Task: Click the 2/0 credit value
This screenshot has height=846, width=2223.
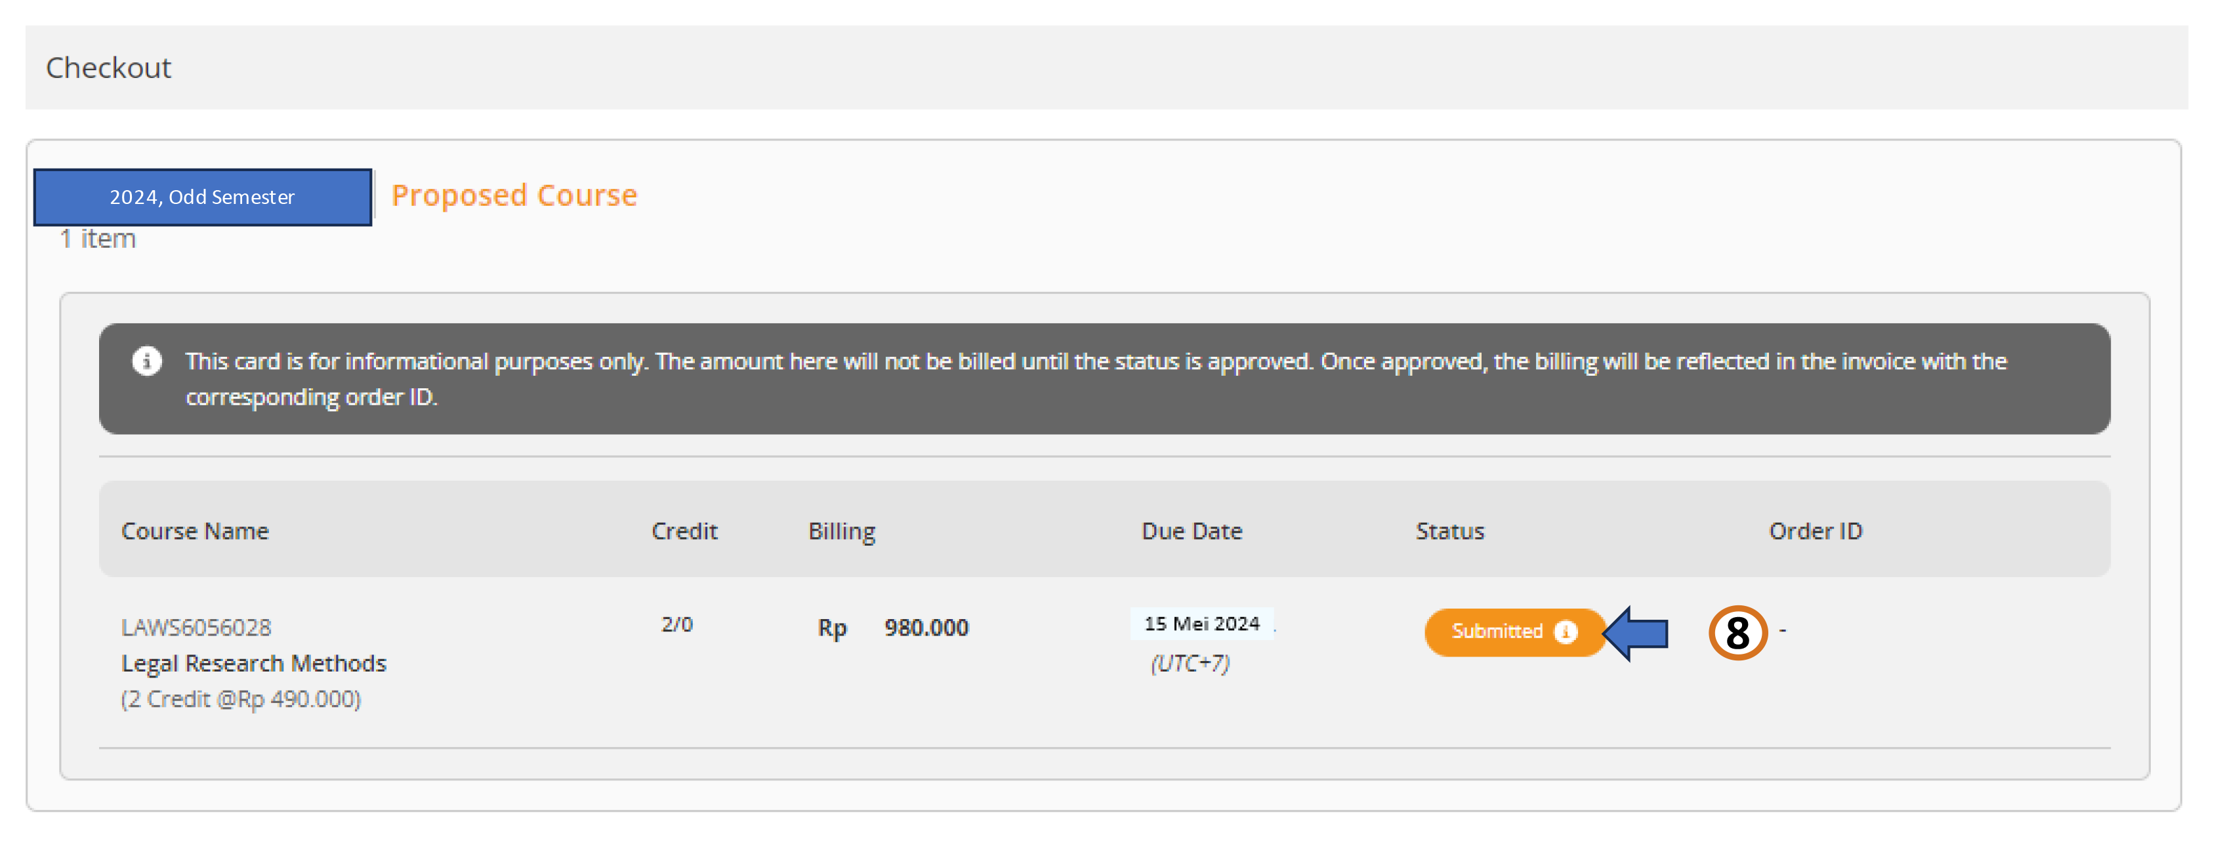Action: 676,624
